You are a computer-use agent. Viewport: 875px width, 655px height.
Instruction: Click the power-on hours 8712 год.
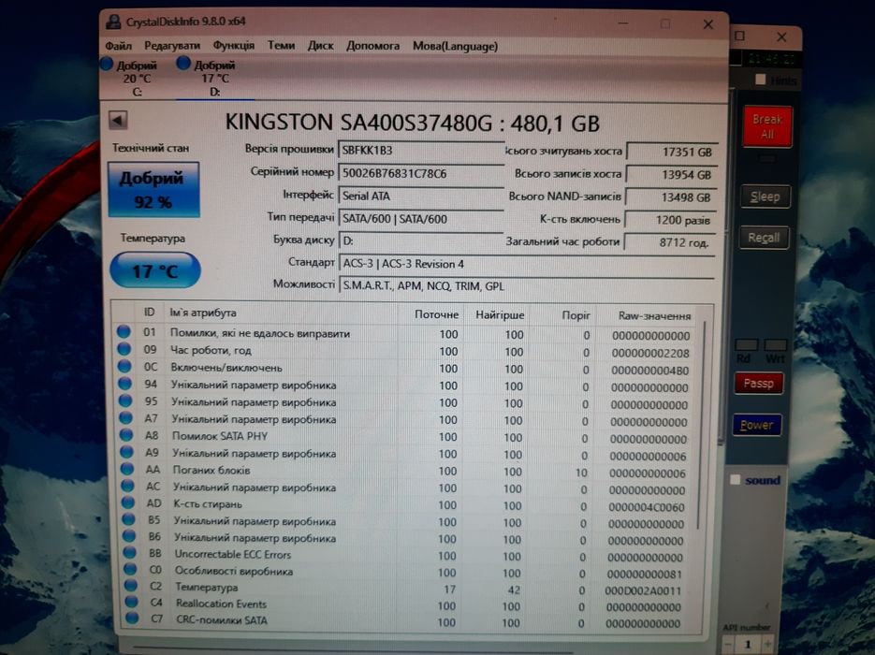pos(670,242)
